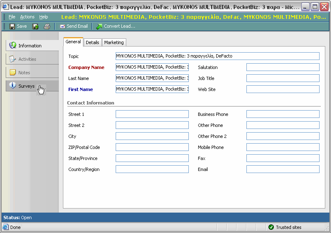Click the Mobile Phone input field
Viewport: 331px width, 233px height.
[x=283, y=147]
